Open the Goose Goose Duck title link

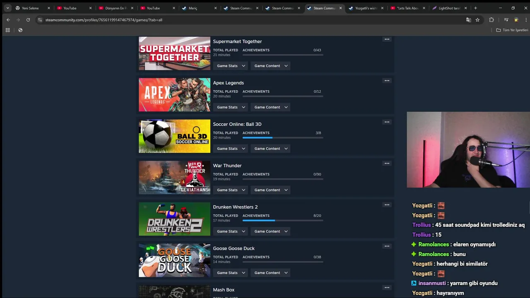234,248
